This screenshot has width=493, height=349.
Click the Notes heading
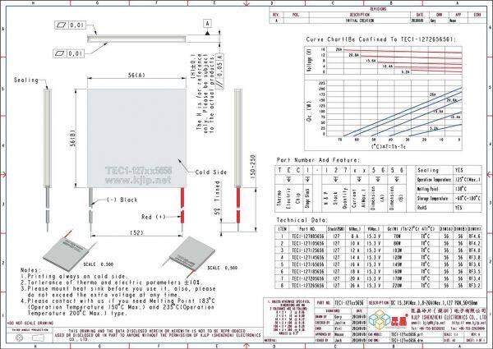pyautogui.click(x=28, y=269)
